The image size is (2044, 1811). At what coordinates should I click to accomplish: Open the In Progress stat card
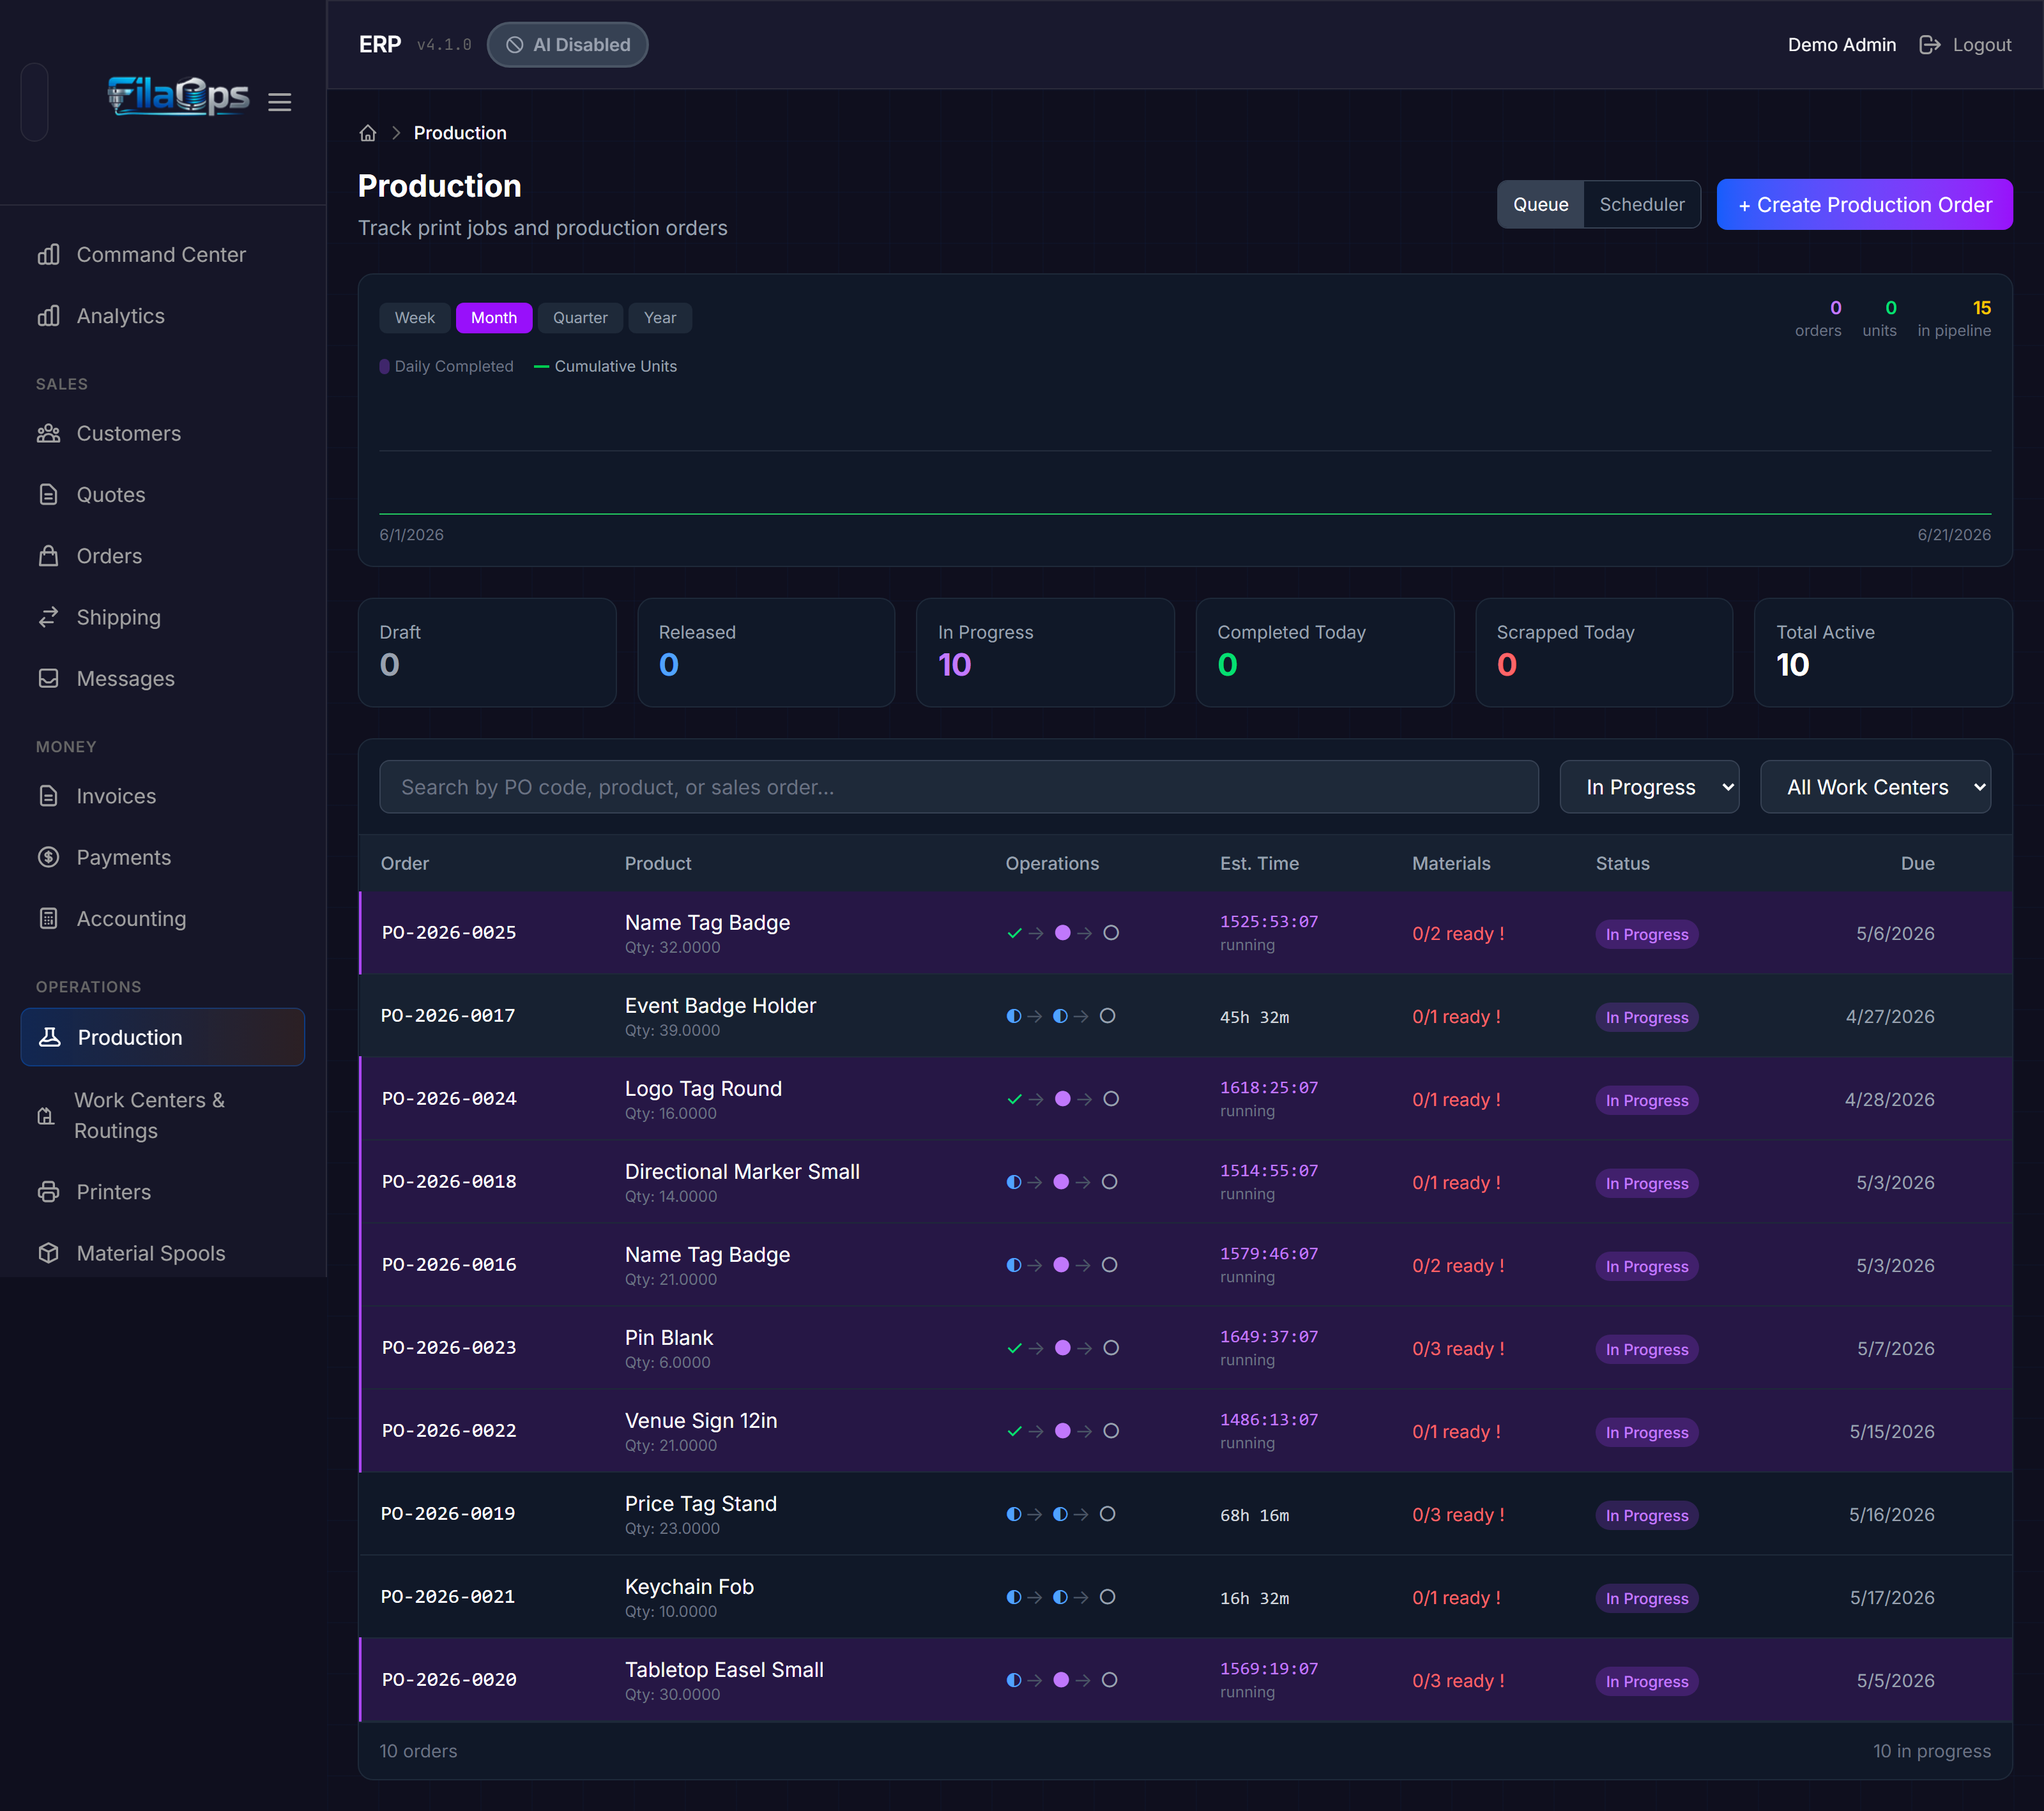coord(1045,653)
